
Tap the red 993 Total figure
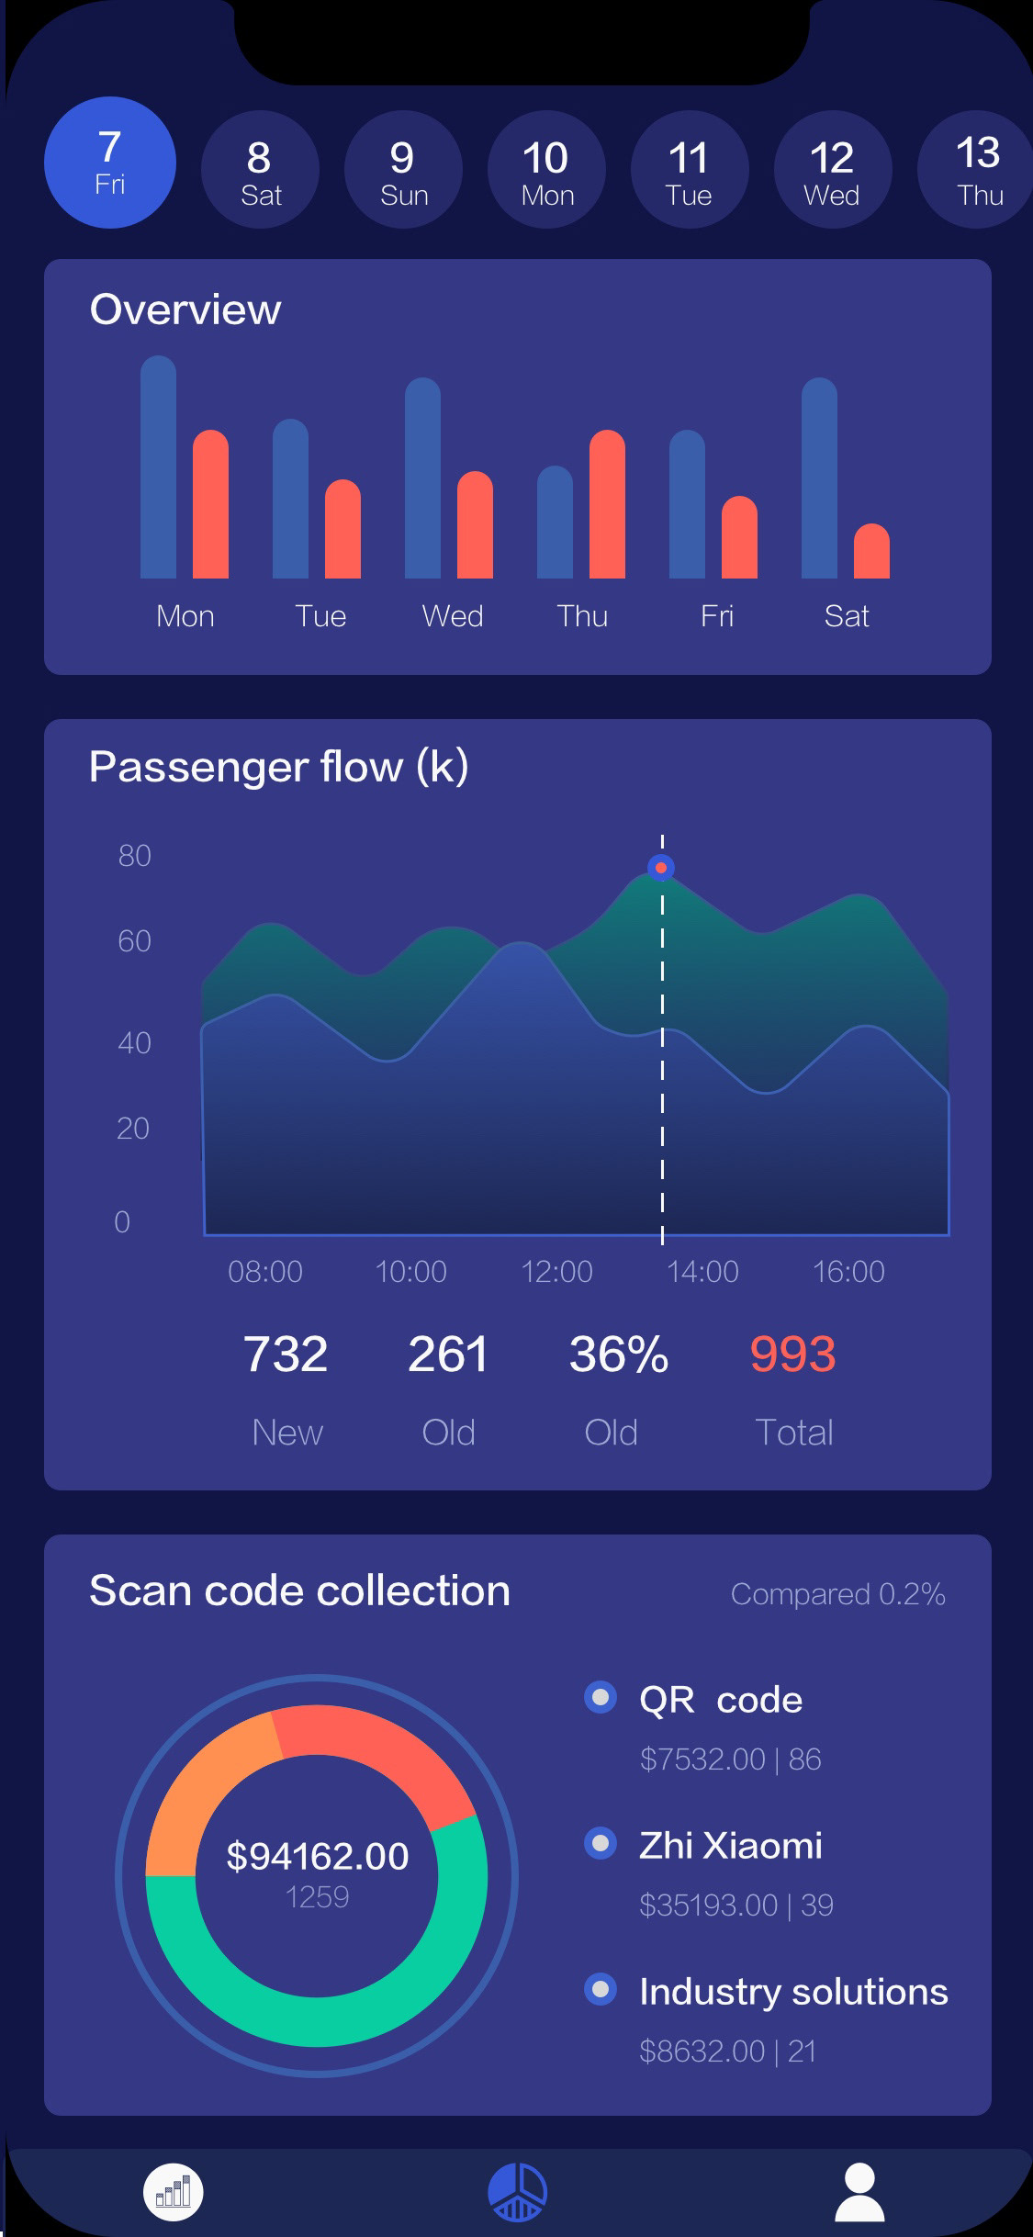792,1355
